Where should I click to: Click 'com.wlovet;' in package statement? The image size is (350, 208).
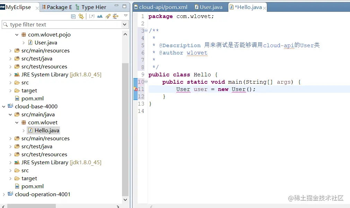pyautogui.click(x=195, y=16)
